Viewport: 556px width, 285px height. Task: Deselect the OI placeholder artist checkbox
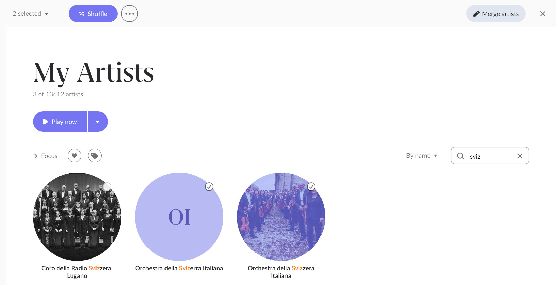[209, 186]
